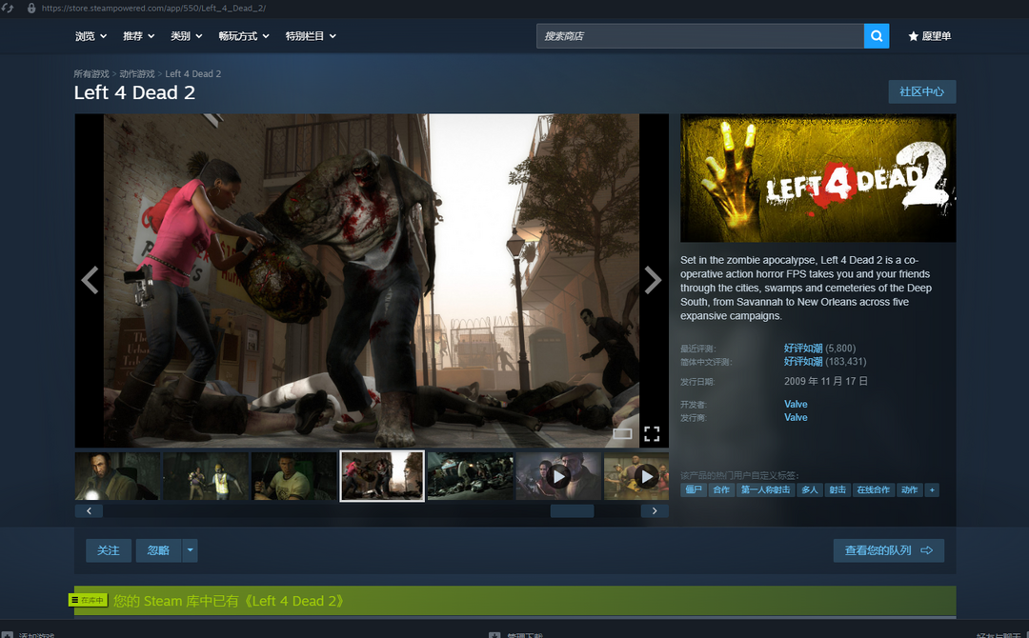Enter fullscreen view of the screenshot
1029x638 pixels.
coord(652,433)
